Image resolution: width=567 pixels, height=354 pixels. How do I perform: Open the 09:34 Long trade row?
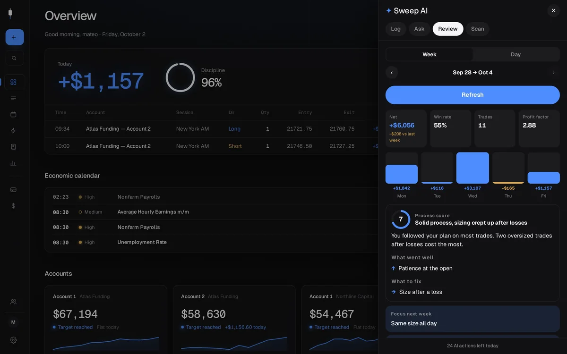click(211, 129)
